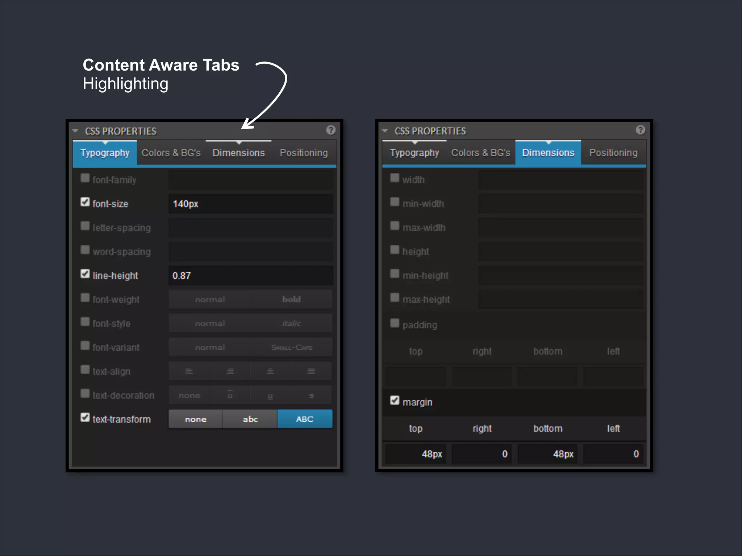This screenshot has height=556, width=742.
Task: Set text-decoration to none
Action: click(189, 395)
